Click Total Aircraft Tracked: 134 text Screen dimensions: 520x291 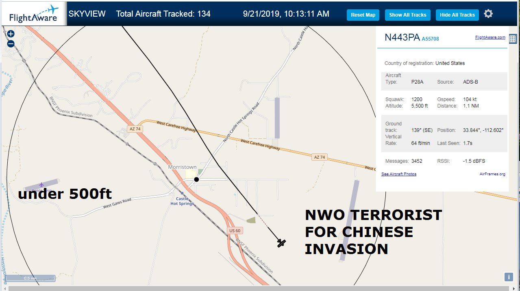[x=163, y=14]
